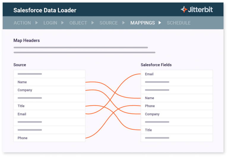Click the Salesforce Data Loader title
The image size is (228, 157).
45,10
